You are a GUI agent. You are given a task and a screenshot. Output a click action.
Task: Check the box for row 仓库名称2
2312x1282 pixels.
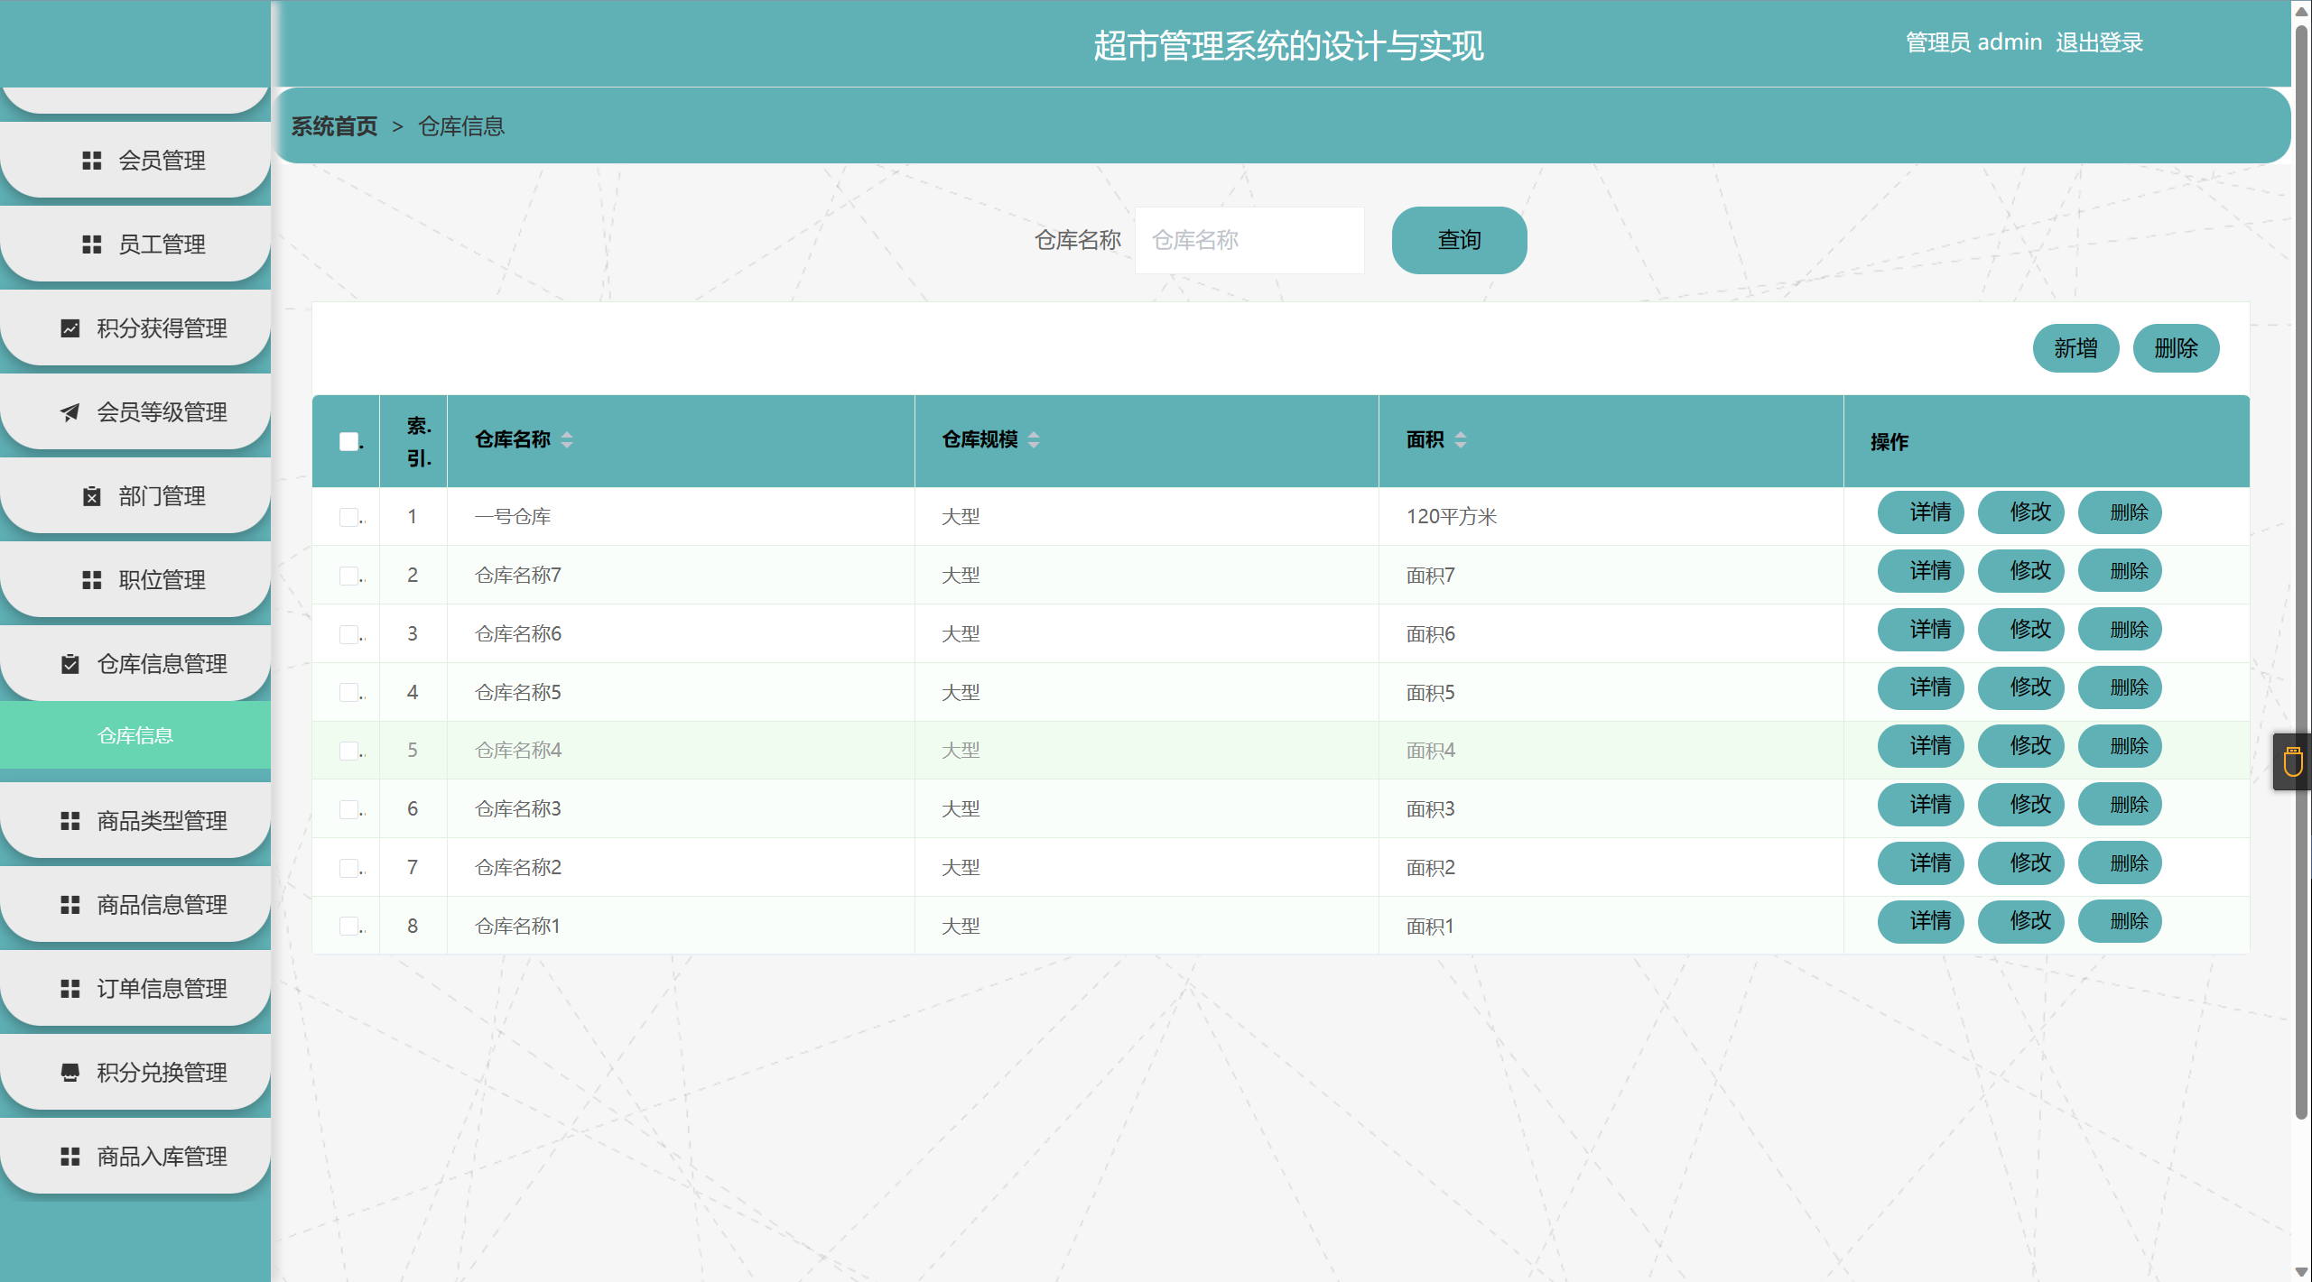click(x=348, y=868)
